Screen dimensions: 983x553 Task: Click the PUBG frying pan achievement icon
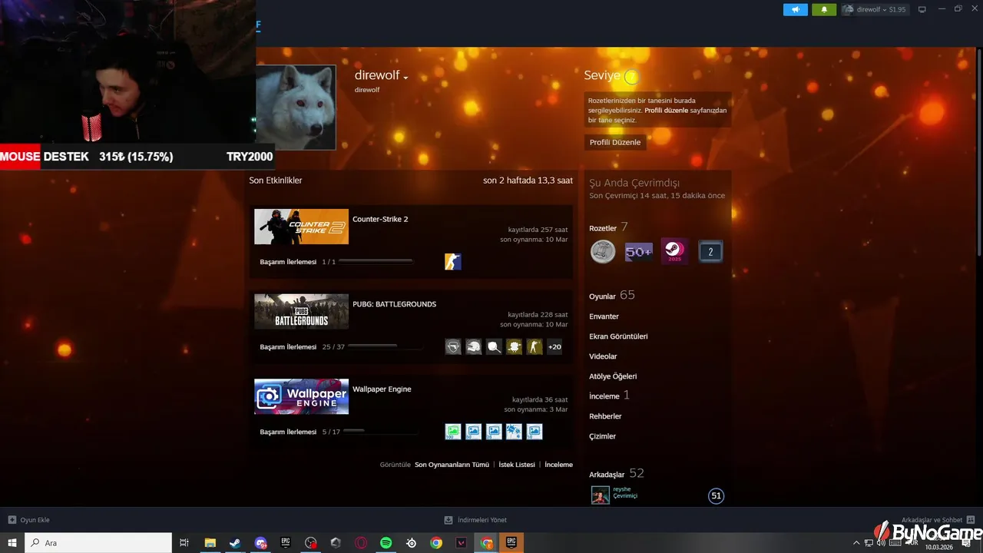tap(494, 346)
